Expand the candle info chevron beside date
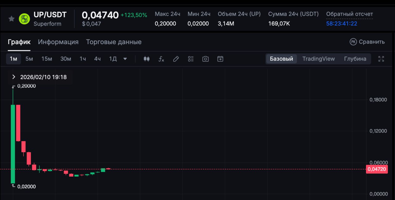395x200 pixels. [x=14, y=77]
